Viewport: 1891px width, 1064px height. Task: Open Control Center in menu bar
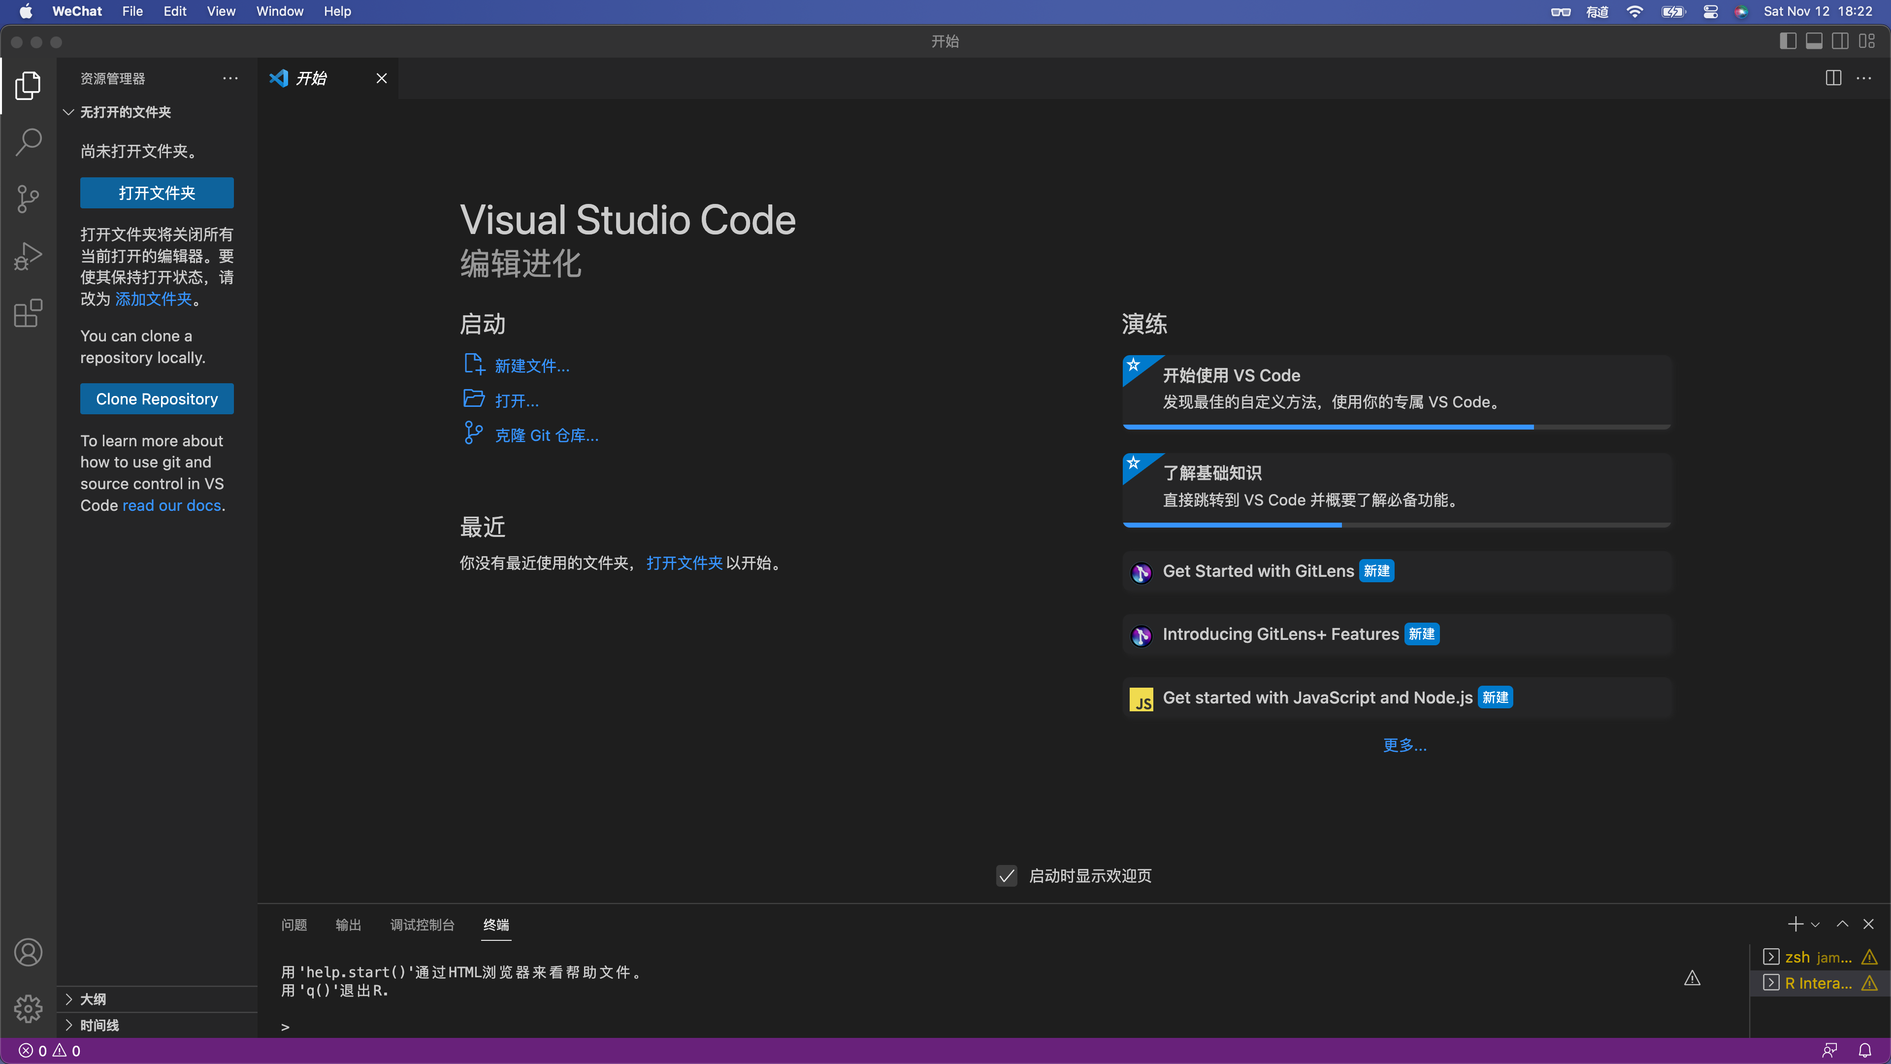(1710, 11)
